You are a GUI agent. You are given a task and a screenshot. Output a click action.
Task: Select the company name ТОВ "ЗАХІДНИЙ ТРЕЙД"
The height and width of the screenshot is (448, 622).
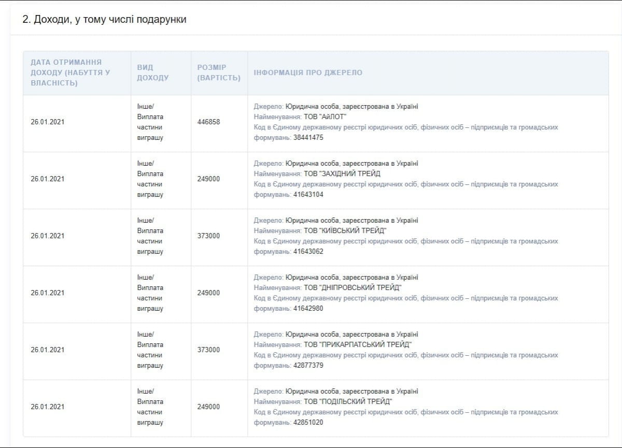pos(342,174)
